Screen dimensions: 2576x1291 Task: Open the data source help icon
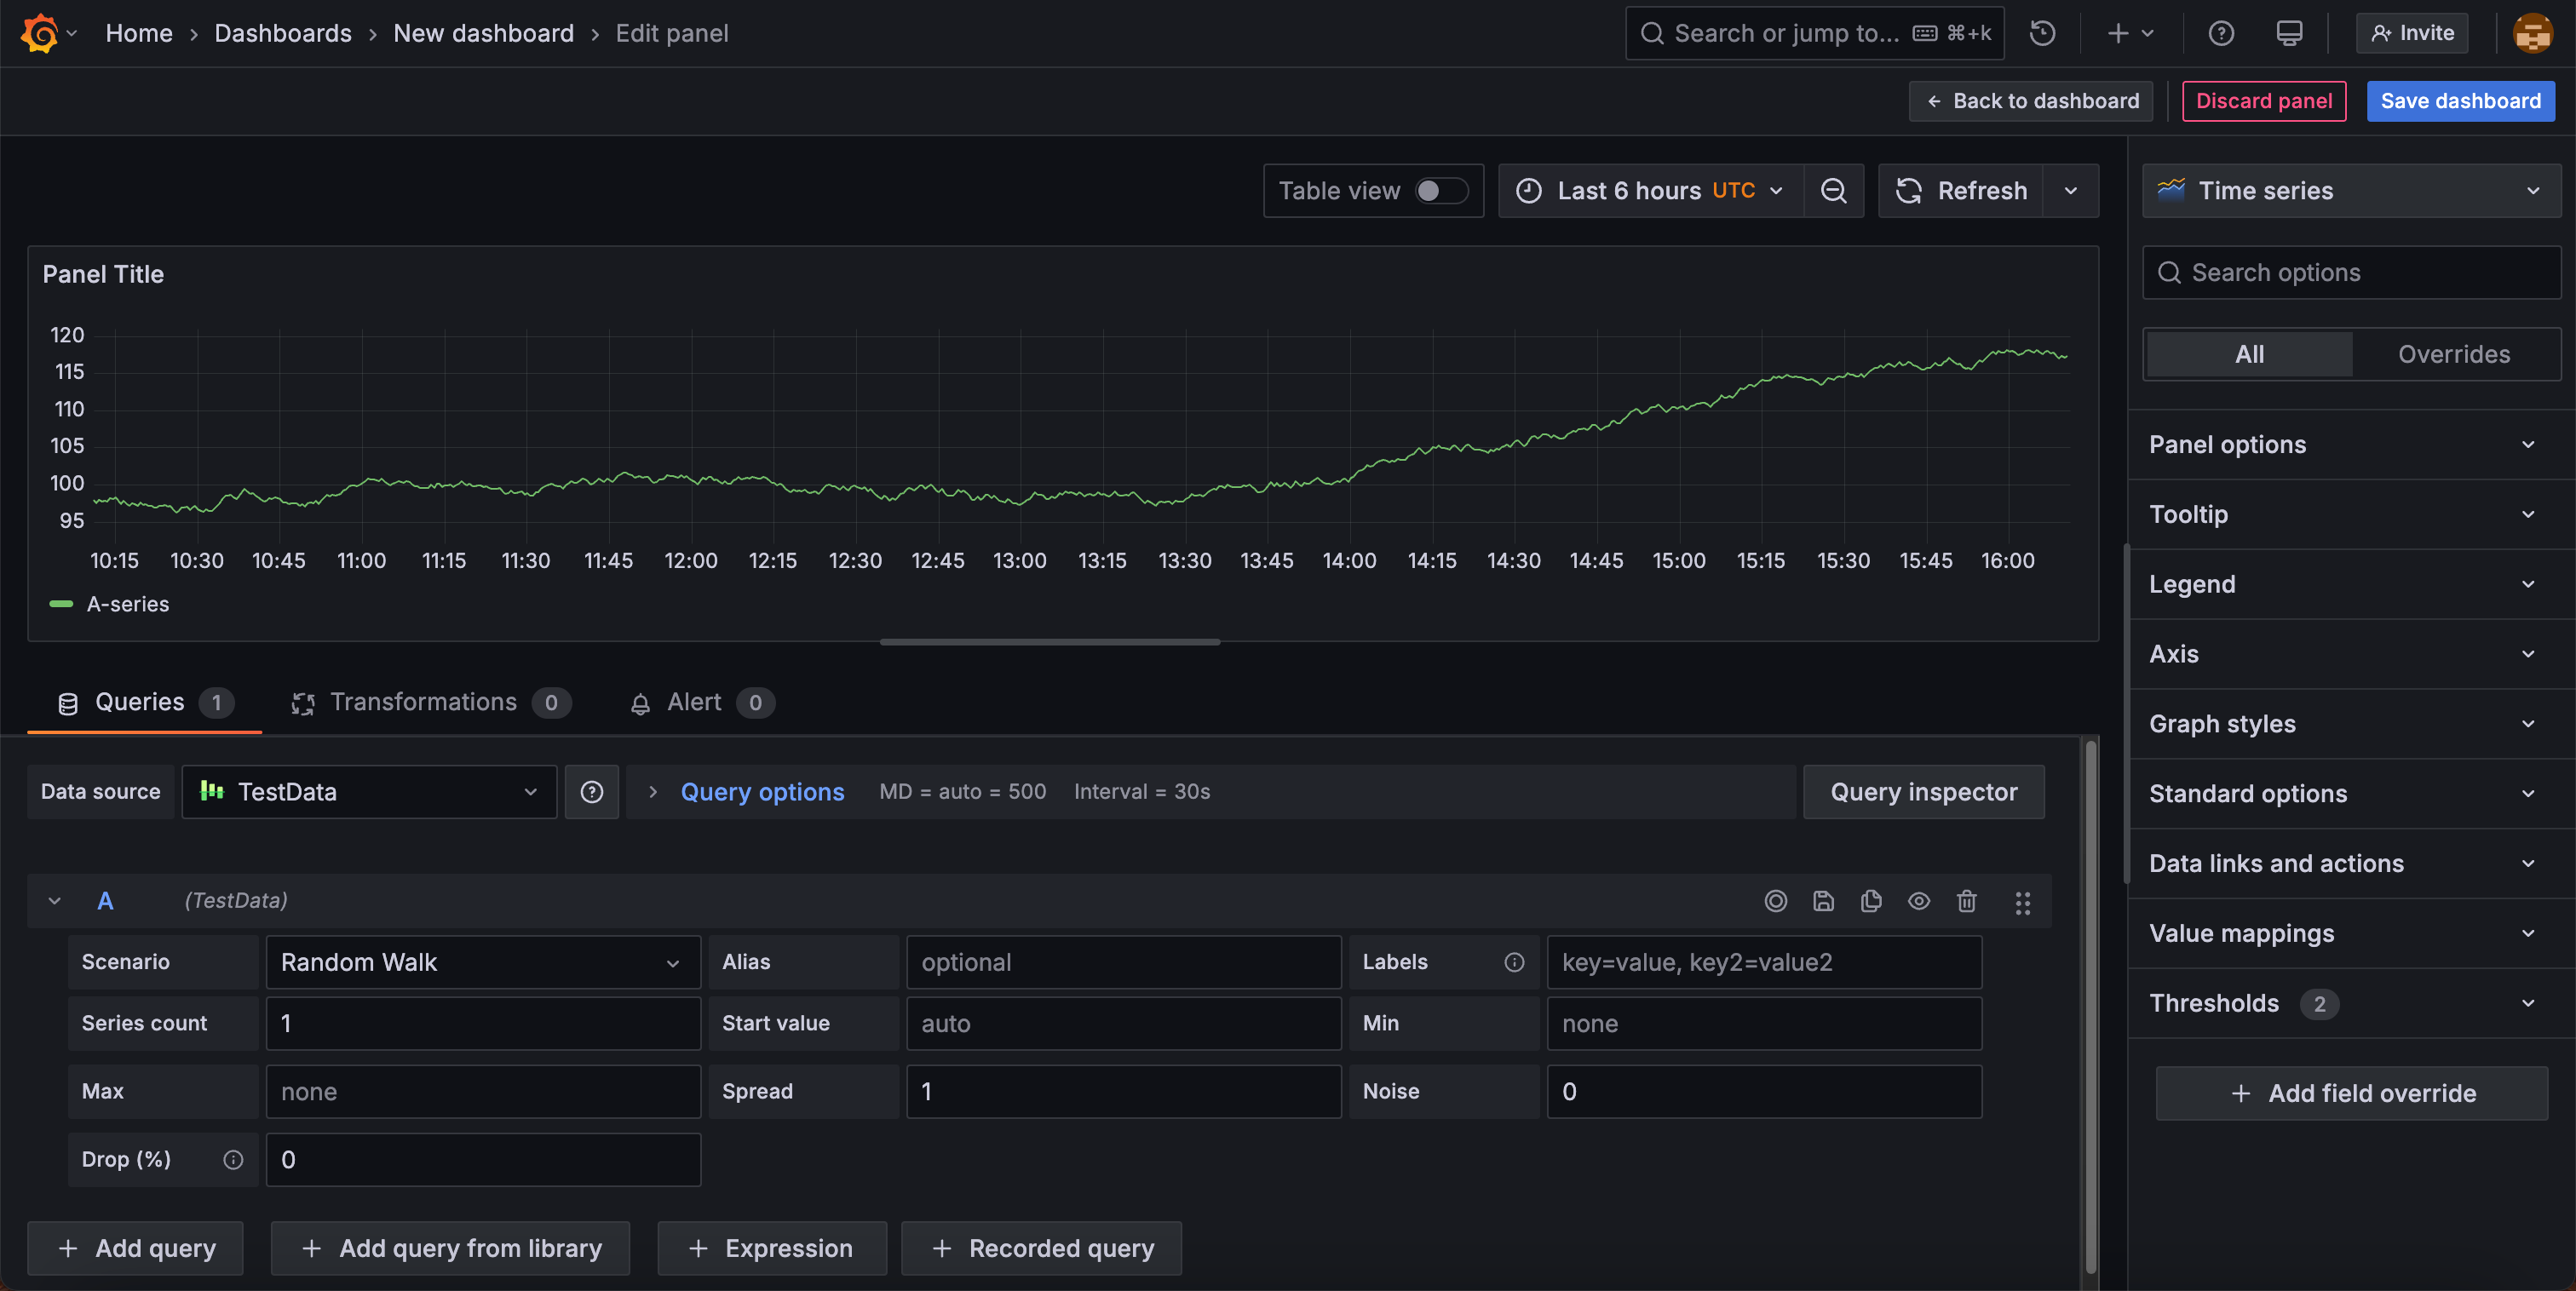coord(592,792)
